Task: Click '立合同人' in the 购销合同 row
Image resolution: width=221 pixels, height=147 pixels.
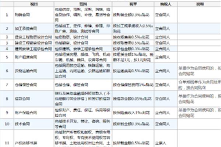Action: (x=162, y=15)
